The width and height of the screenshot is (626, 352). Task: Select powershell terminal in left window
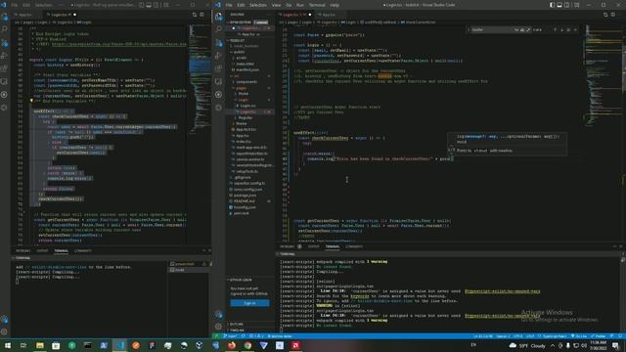click(188, 264)
